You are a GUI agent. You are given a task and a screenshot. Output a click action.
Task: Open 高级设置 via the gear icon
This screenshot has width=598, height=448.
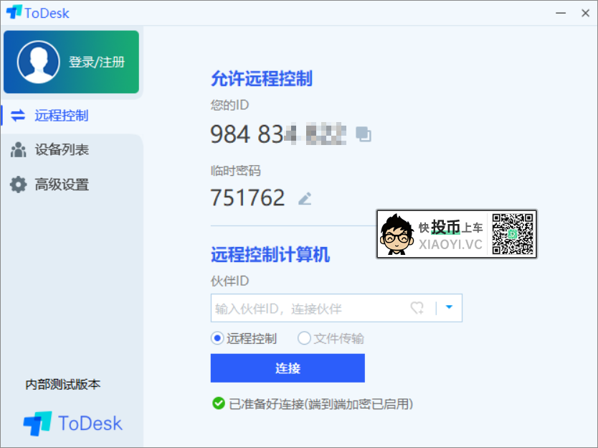(x=17, y=185)
